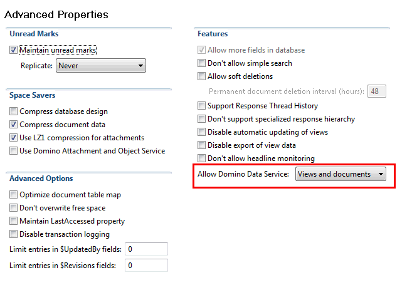Enable Don't support specialized response hierarchy
The width and height of the screenshot is (417, 290).
[202, 119]
